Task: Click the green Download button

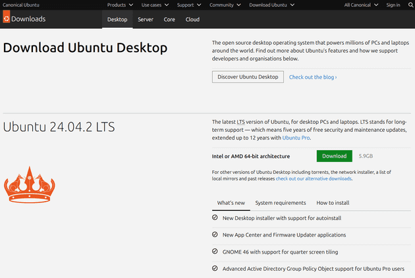Action: click(x=334, y=156)
